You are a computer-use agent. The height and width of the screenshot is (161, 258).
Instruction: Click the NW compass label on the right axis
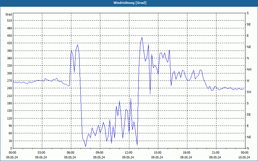tap(249, 70)
